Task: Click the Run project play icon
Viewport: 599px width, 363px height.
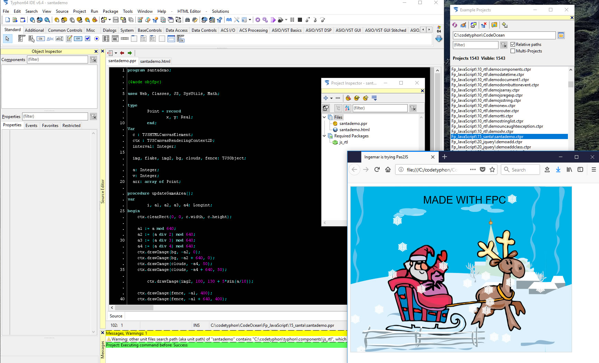Action: [273, 20]
